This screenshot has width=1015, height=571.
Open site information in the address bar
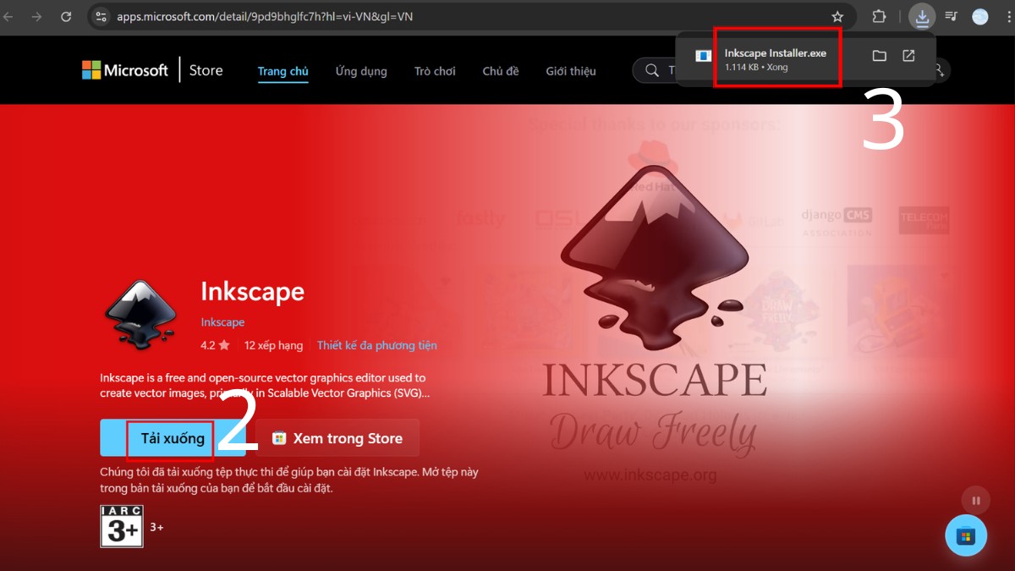tap(101, 16)
